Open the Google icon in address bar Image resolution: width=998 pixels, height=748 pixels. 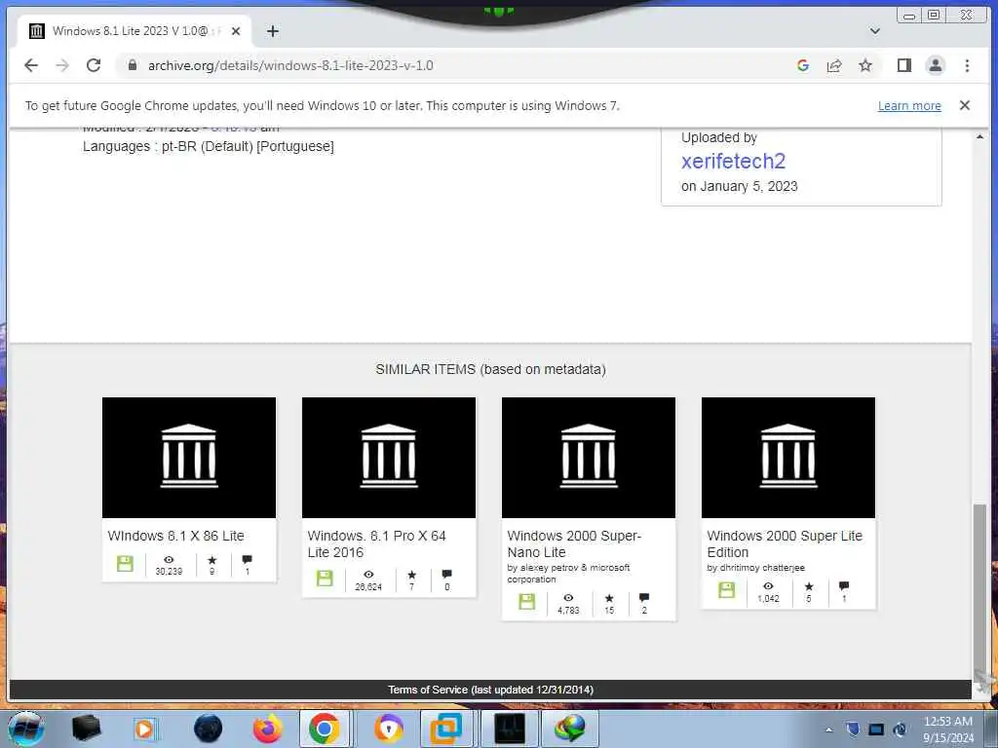[x=803, y=65]
